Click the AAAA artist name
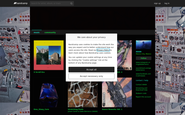Screen dimensions: 185x115 click(139, 52)
